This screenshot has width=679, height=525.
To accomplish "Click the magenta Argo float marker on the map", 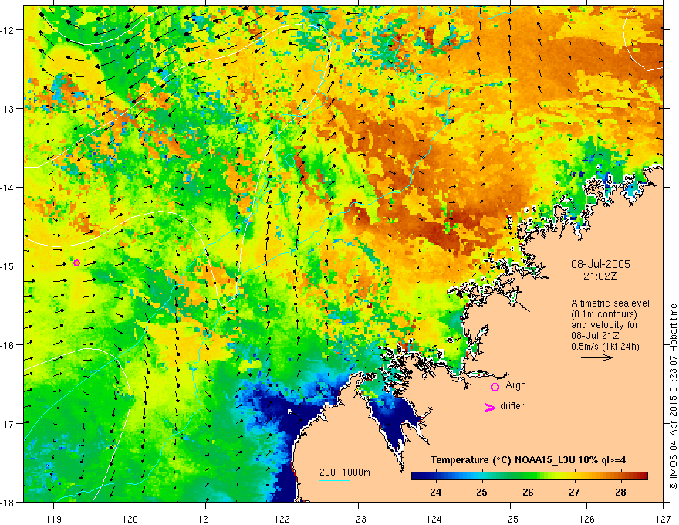I will tap(76, 263).
